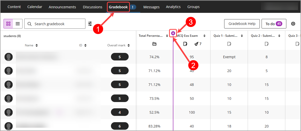Open the Gradebook tab
This screenshot has height=131, width=301.
click(118, 7)
